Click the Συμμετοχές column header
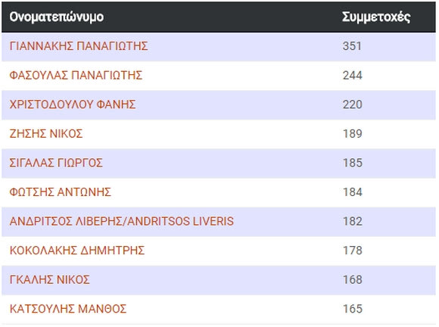Image resolution: width=439 pixels, height=327 pixels. [376, 17]
